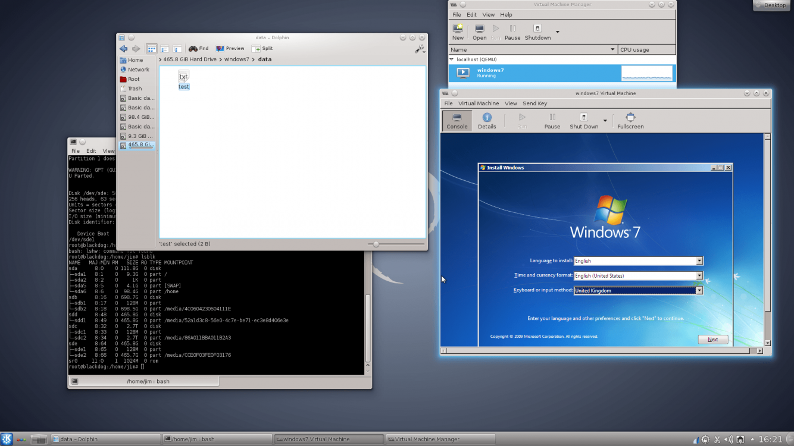794x446 pixels.
Task: Go back in Dolphin navigation
Action: pos(123,49)
